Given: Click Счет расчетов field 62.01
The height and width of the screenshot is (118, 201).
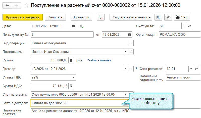Looking at the screenshot, I should (177, 69).
